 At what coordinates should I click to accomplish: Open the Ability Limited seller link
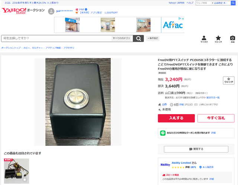click(181, 163)
